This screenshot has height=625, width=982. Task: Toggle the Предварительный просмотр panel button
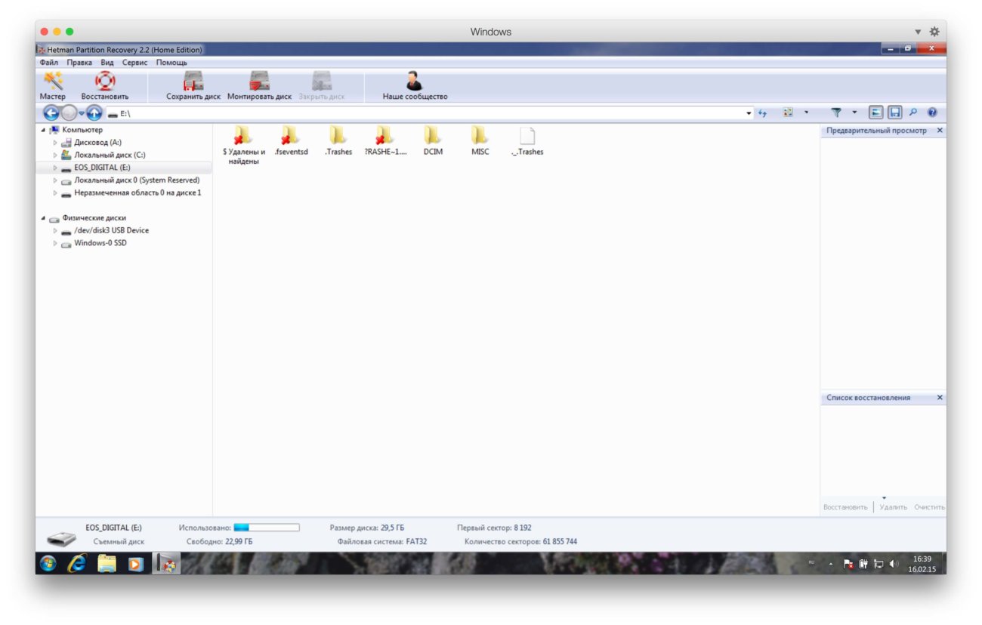pos(876,112)
